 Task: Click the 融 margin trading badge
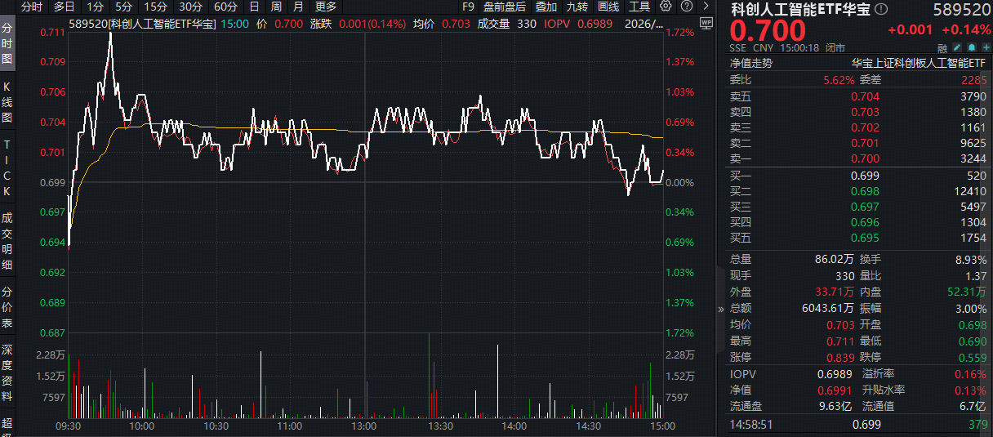pos(942,48)
